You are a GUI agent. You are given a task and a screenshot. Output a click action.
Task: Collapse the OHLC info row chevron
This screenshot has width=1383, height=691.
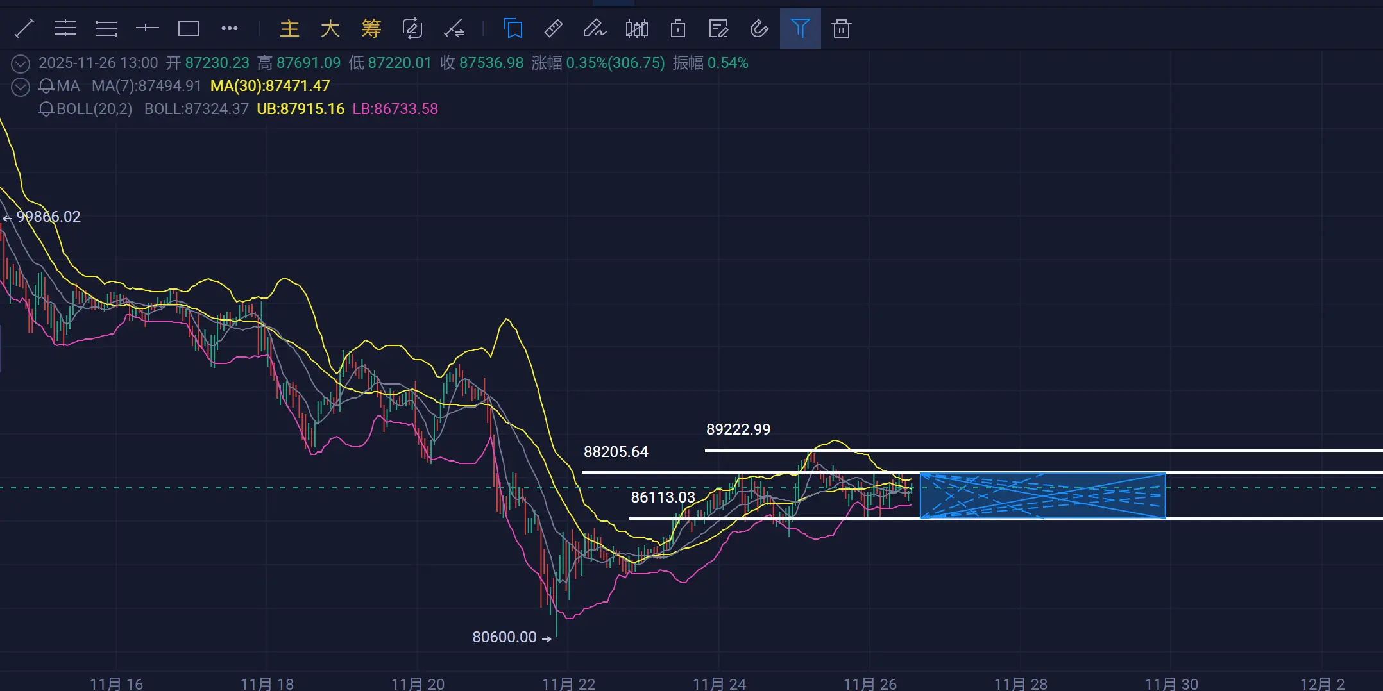tap(21, 63)
